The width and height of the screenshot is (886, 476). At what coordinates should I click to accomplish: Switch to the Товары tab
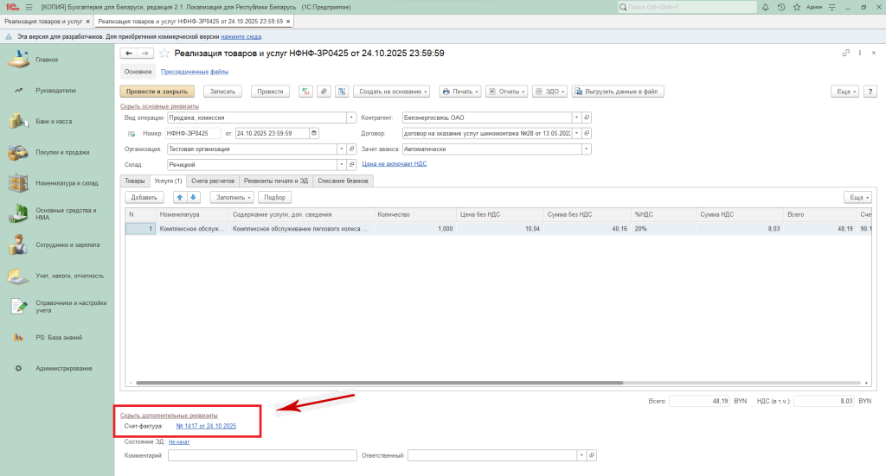pyautogui.click(x=135, y=181)
